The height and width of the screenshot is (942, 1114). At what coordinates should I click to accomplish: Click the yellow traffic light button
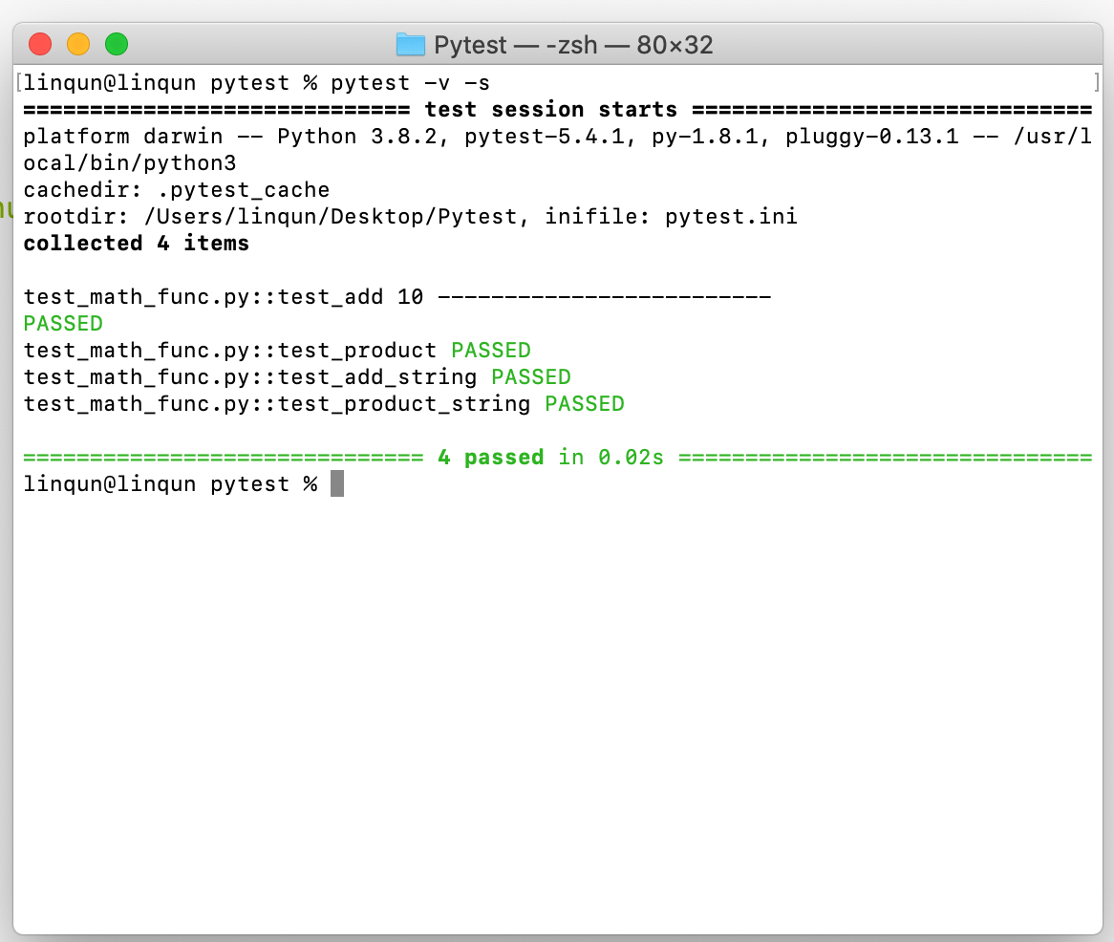click(77, 44)
